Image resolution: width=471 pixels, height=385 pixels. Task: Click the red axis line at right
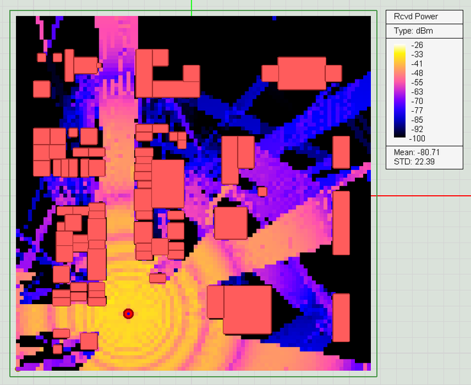pos(421,196)
